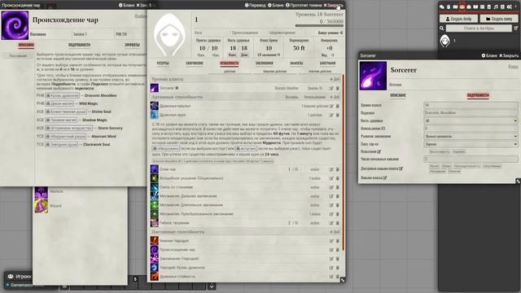Viewport: 521px width, 293px height.
Task: Roll the Драконьи крылья feature icon
Action: pyautogui.click(x=155, y=106)
